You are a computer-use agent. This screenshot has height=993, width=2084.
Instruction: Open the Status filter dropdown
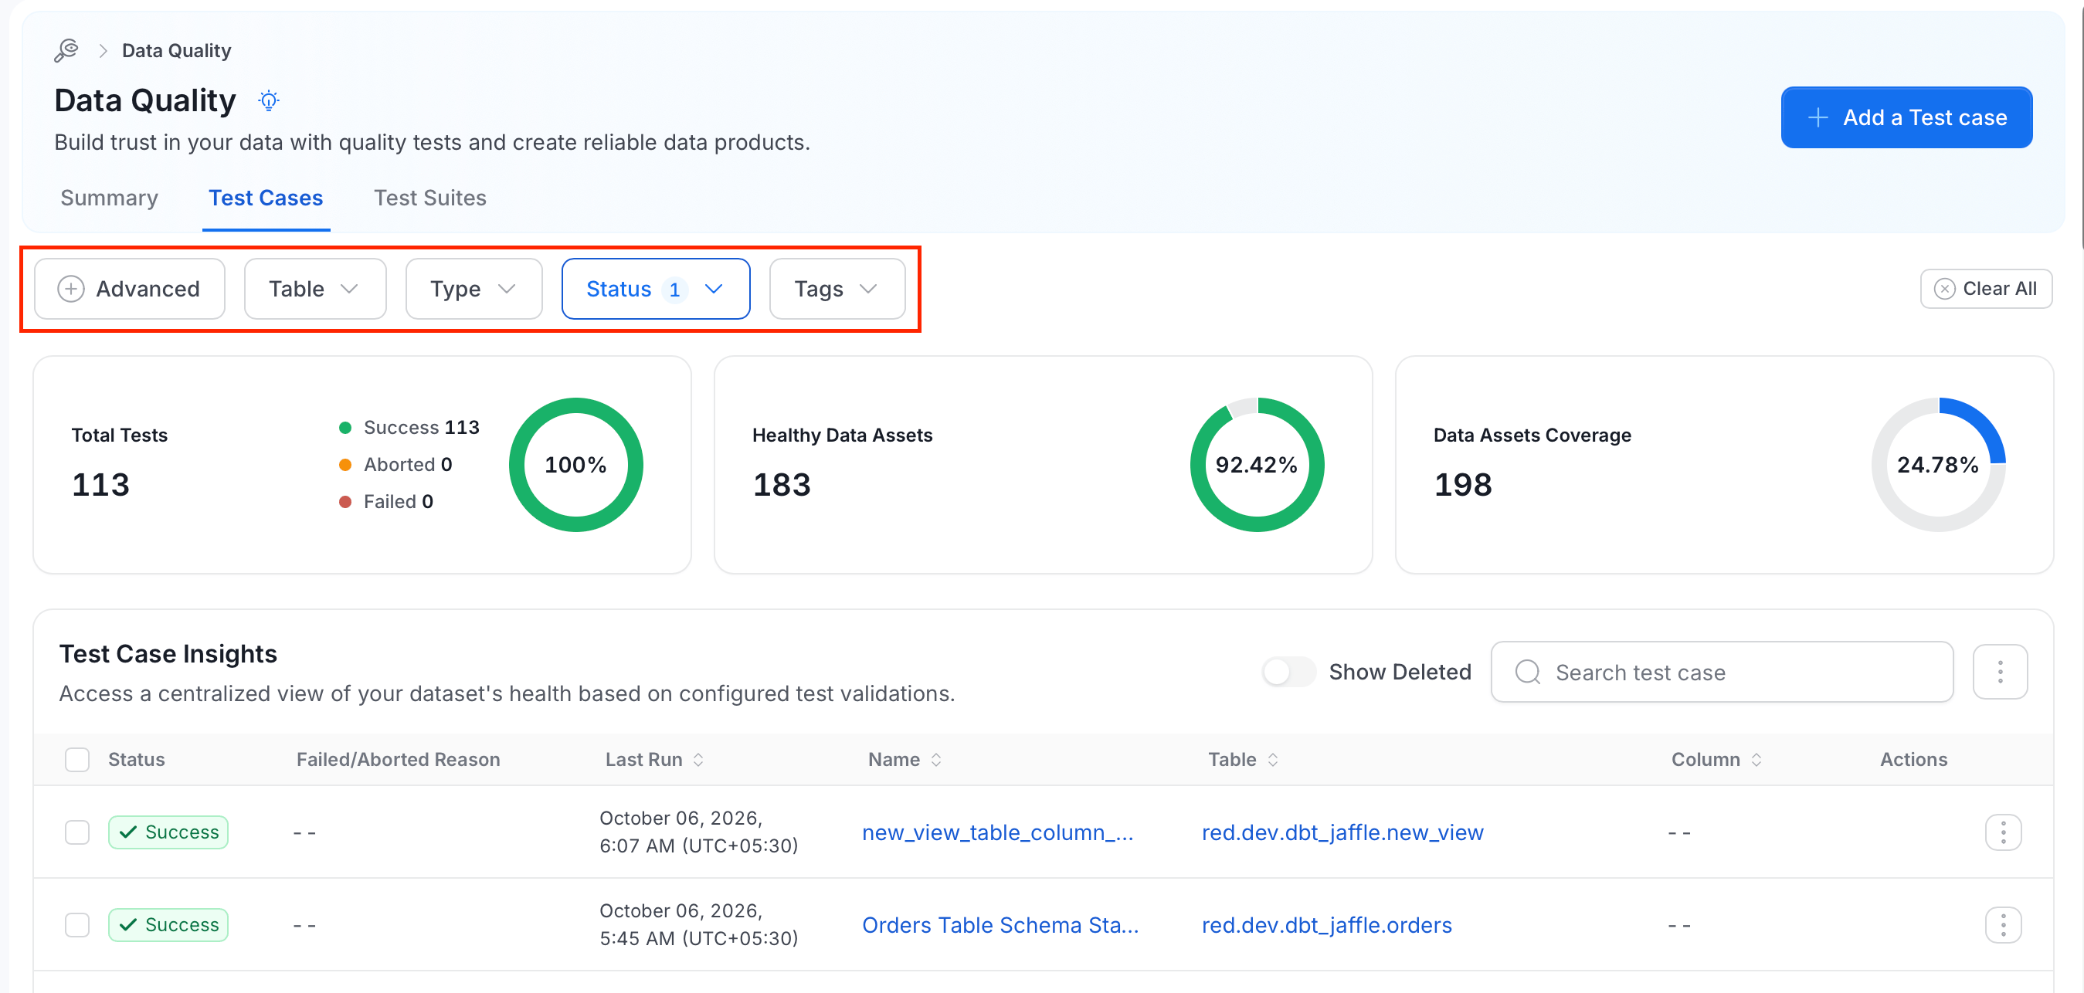pos(655,289)
